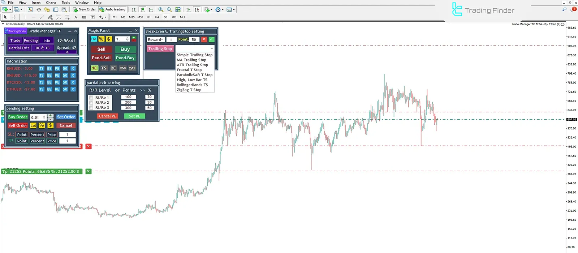578x253 pixels.
Task: Select the horizontal line drawing tool
Action: pos(34,17)
